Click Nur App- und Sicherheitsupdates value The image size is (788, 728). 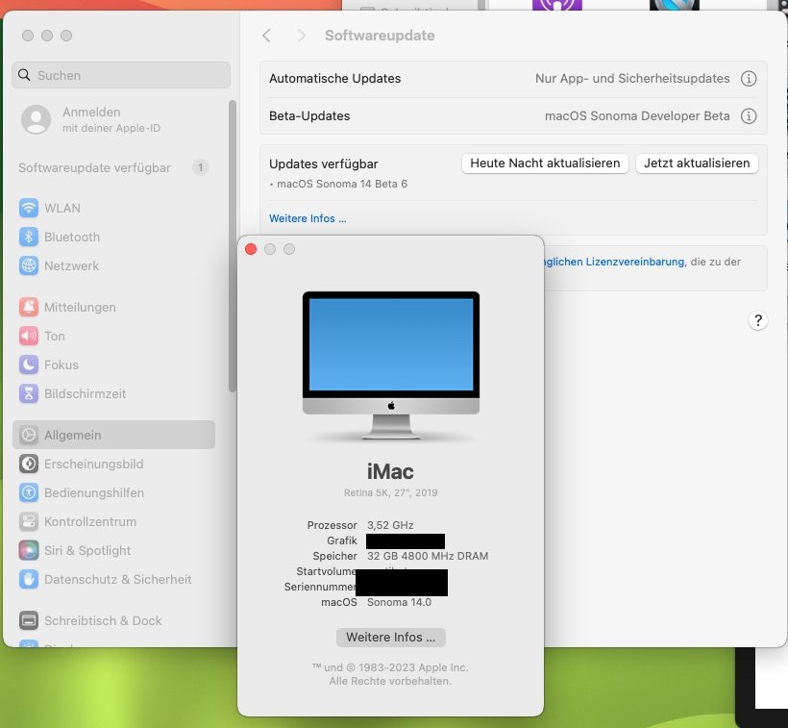[x=632, y=79]
